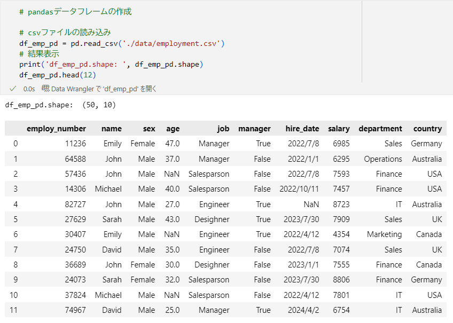Click employ_number cell 64588
The height and width of the screenshot is (323, 453).
tap(75, 159)
